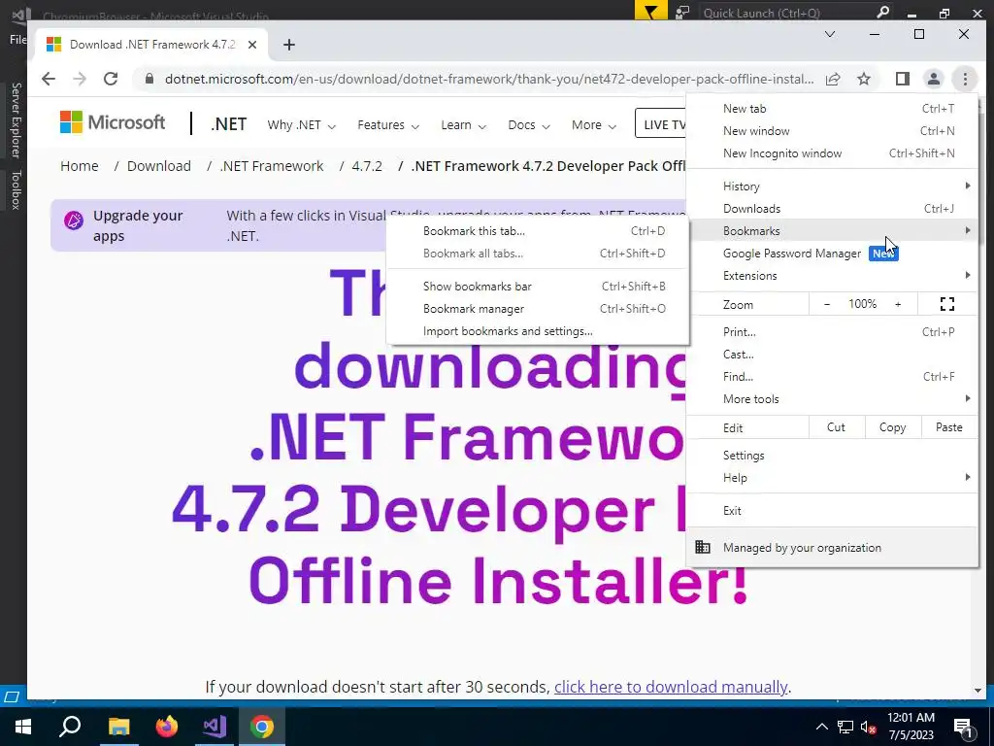The height and width of the screenshot is (746, 994).
Task: Choose Bookmark this tab...
Action: pos(538,231)
